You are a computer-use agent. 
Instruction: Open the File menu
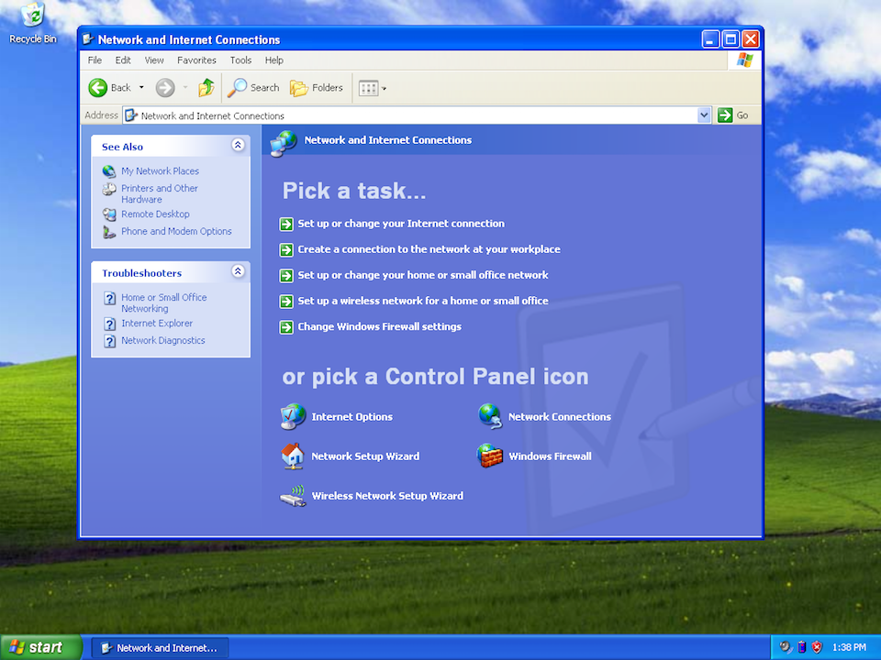point(95,60)
